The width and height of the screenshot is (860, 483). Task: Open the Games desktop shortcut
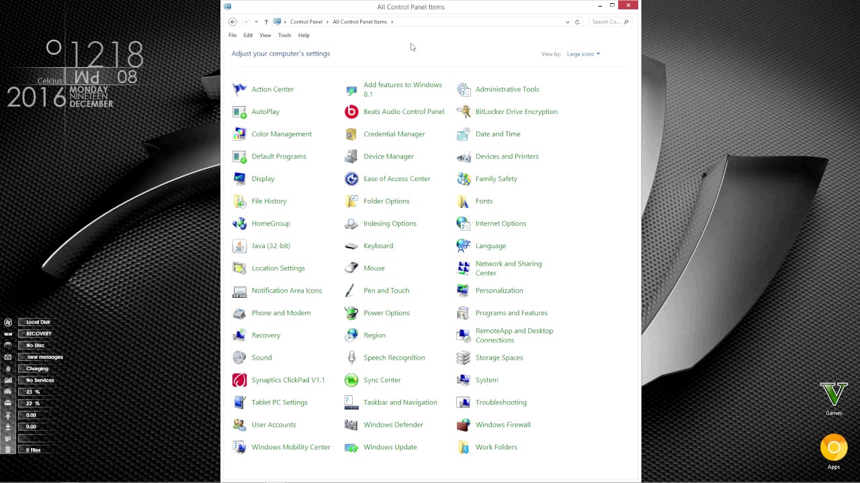[x=834, y=398]
